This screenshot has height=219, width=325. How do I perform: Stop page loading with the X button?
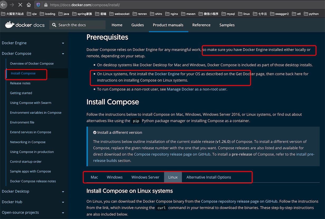tap(20, 5)
